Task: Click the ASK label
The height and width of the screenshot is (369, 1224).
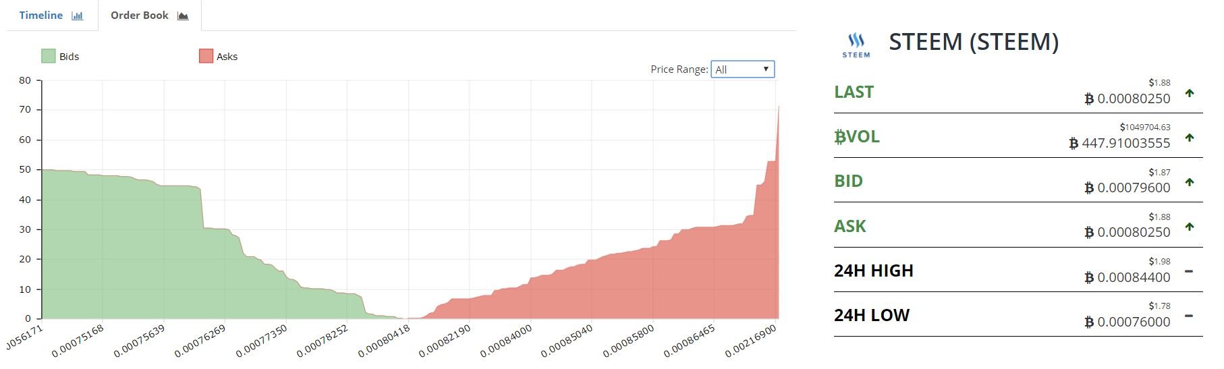Action: tap(850, 226)
